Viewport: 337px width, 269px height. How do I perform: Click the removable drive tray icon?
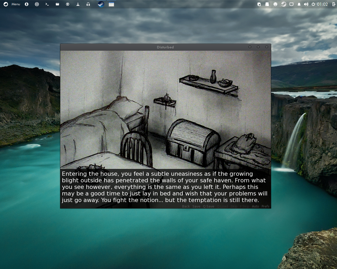coord(267,4)
